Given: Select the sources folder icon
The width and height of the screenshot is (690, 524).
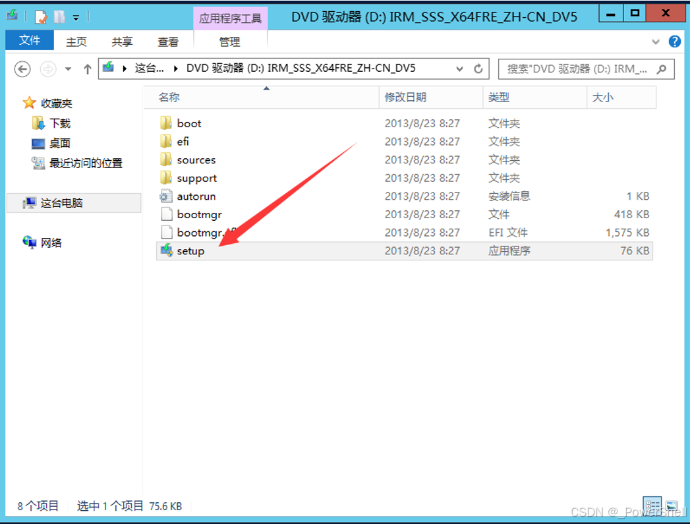Looking at the screenshot, I should (166, 160).
